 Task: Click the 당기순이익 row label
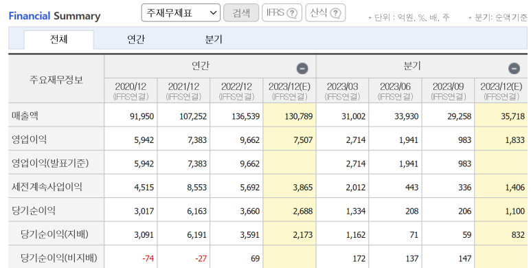(x=34, y=210)
